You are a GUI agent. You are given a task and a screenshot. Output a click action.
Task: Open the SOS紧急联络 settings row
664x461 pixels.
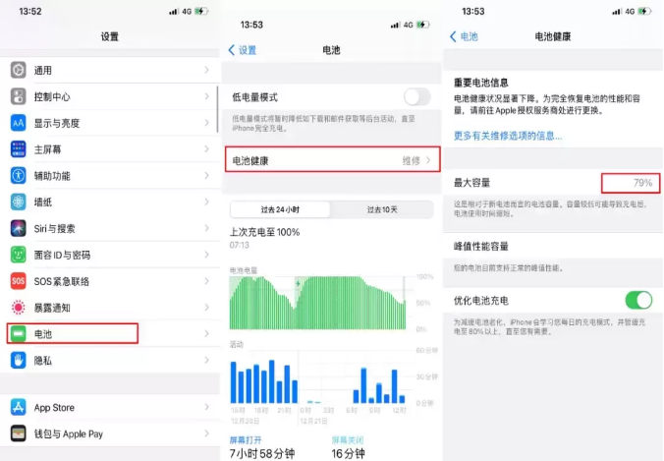110,281
